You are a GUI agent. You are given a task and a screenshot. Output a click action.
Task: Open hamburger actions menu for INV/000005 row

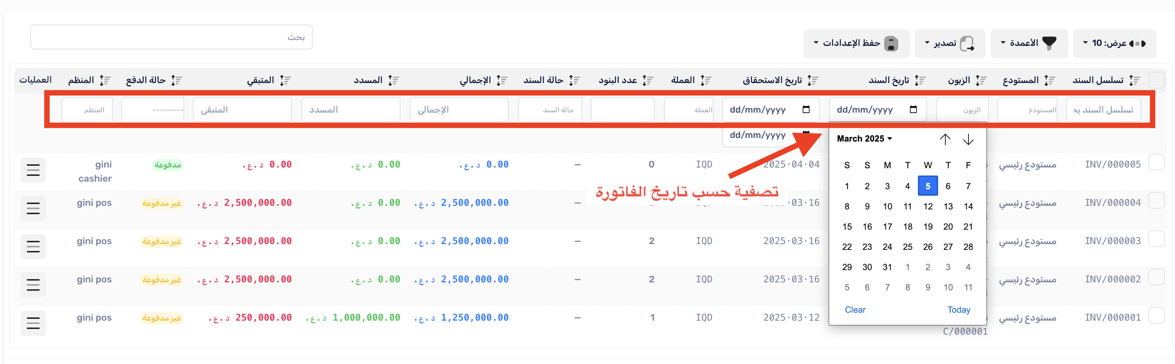click(x=33, y=170)
